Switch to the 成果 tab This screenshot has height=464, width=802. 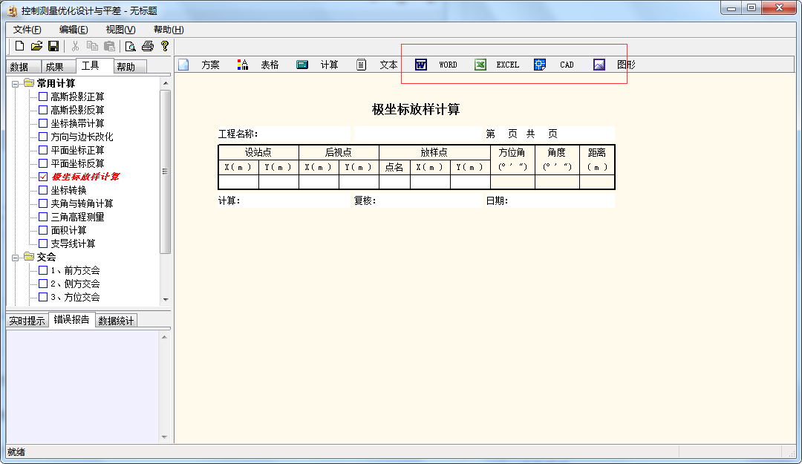[x=54, y=67]
